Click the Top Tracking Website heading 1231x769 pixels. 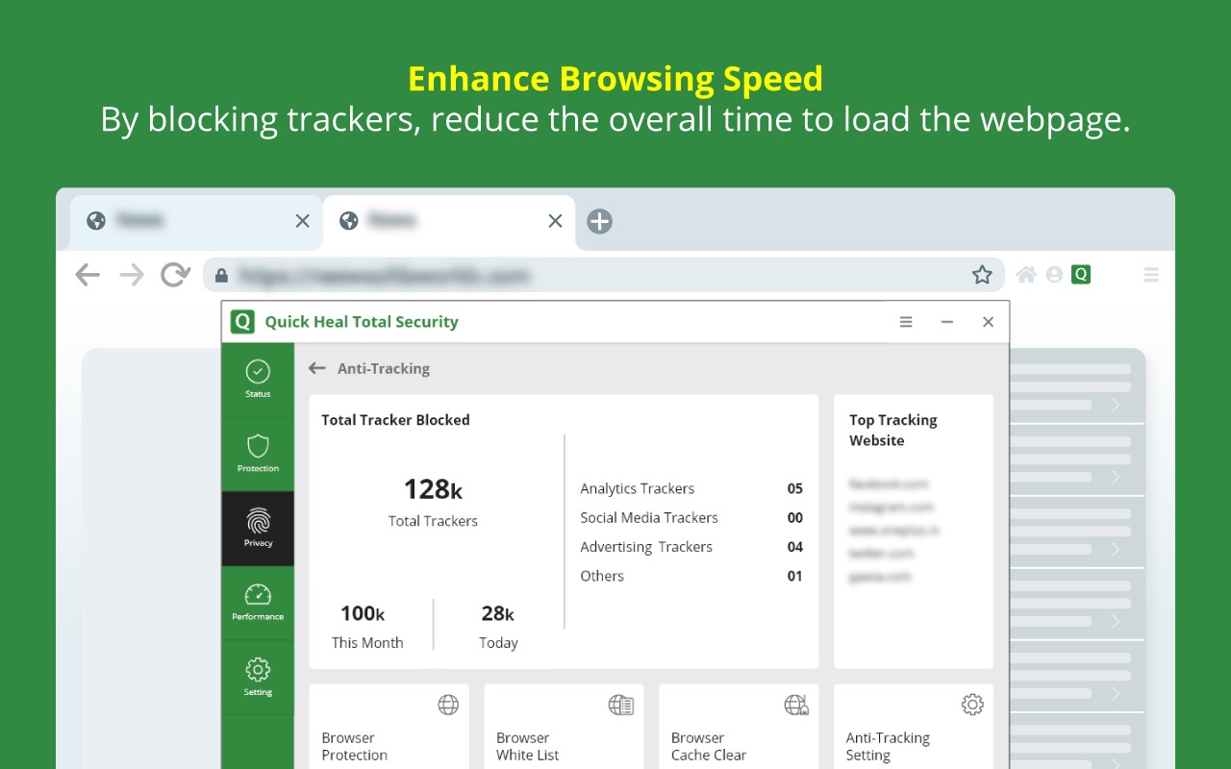click(892, 430)
